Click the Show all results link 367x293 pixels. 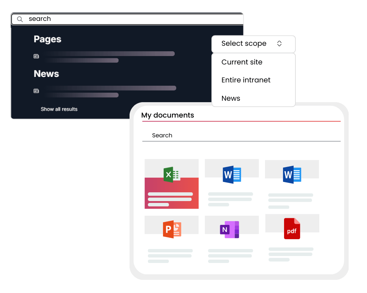click(59, 109)
